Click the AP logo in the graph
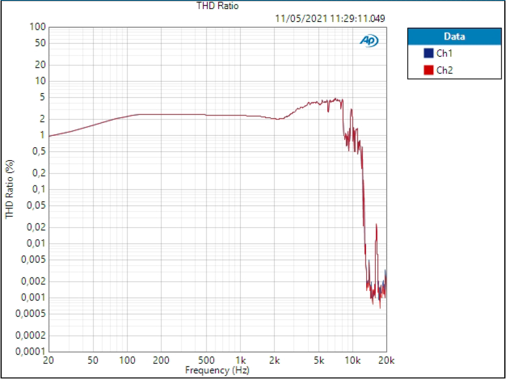Viewport: 506px width, 379px height. click(x=369, y=41)
